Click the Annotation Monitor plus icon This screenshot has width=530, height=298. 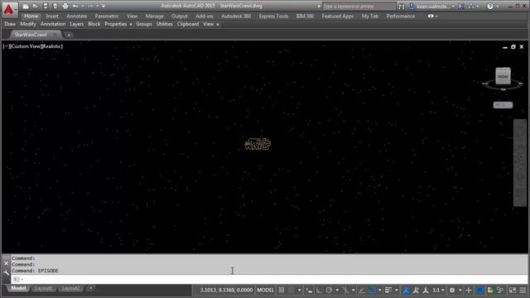pyautogui.click(x=469, y=290)
